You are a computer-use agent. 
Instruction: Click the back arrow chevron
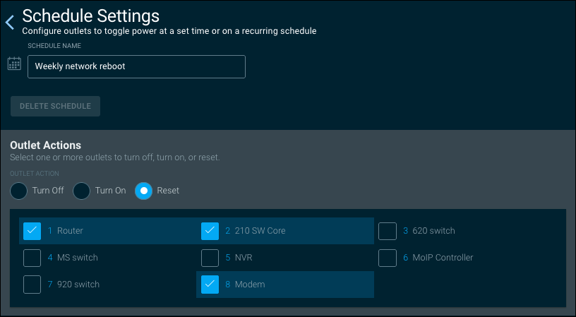pos(10,23)
